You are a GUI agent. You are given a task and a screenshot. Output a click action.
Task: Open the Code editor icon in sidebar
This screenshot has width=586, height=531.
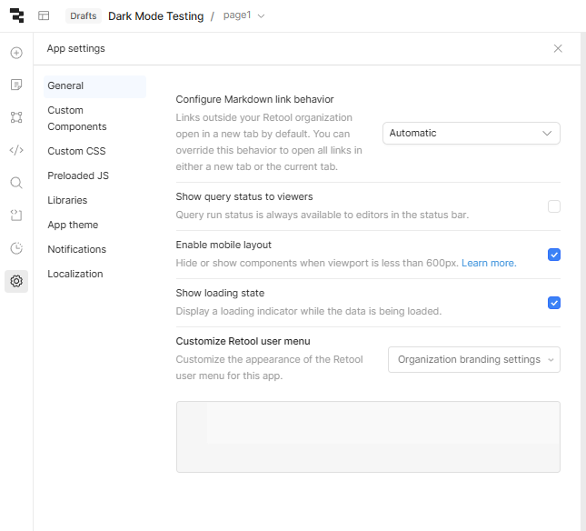tap(16, 150)
